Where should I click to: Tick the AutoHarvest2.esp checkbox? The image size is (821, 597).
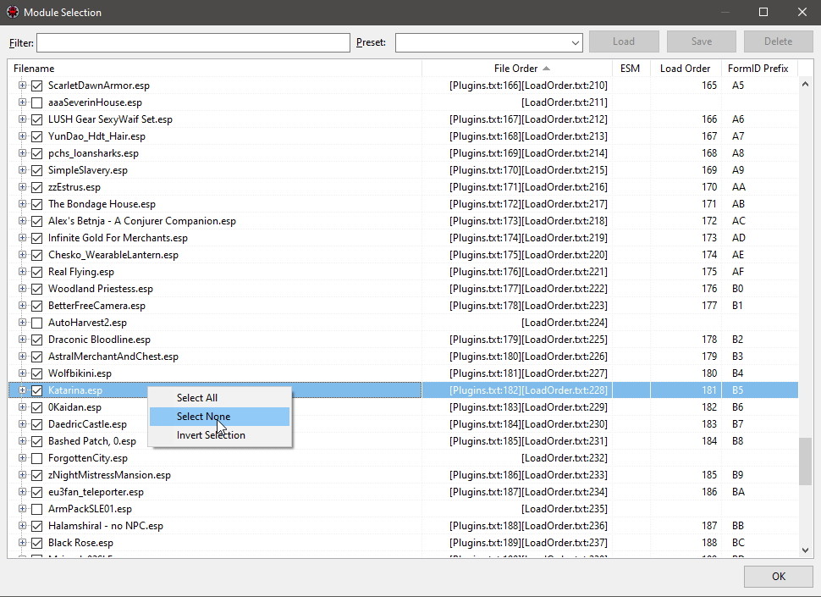[36, 323]
